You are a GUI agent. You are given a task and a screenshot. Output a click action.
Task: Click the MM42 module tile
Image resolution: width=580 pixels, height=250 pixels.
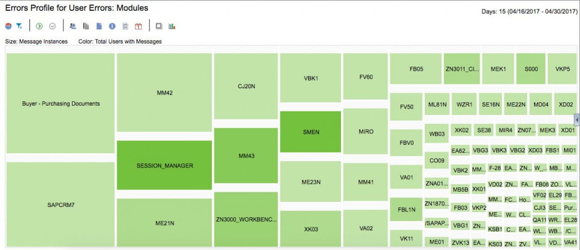click(x=164, y=93)
